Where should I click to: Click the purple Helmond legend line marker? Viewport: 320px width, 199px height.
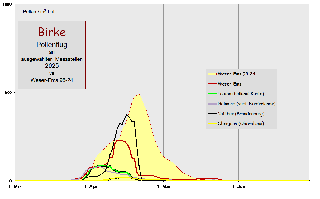(x=212, y=104)
